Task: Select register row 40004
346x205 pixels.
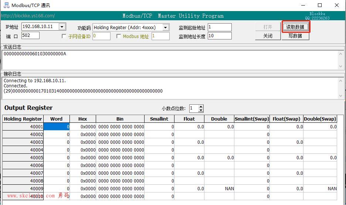Action: [23, 150]
